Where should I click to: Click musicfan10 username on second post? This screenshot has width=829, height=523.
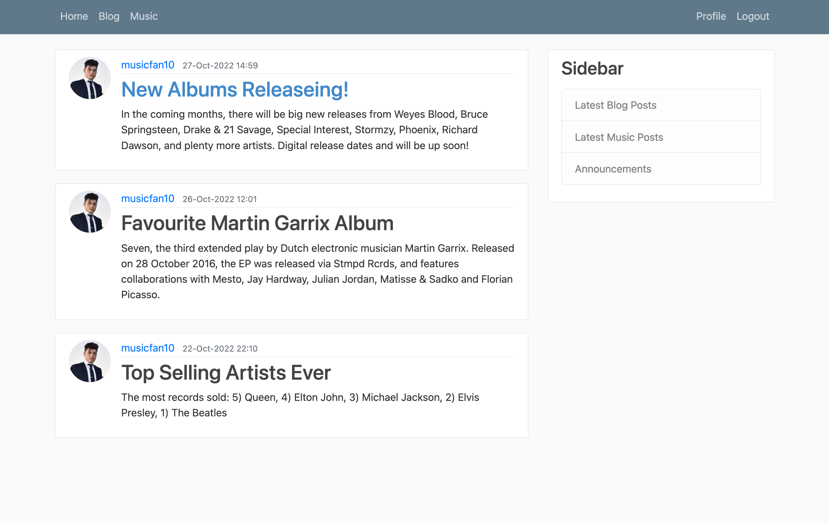tap(148, 199)
